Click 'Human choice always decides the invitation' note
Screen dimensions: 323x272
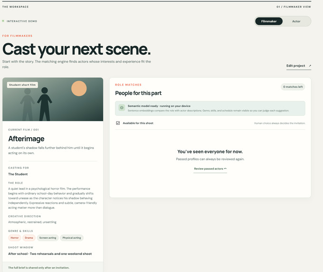[279, 123]
